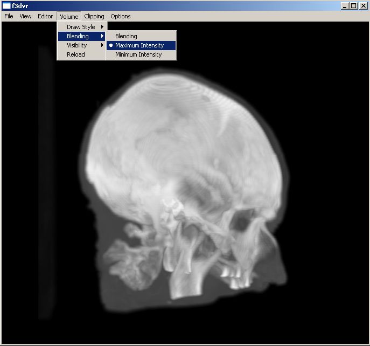Screen dimensions: 370x346
Task: Maximize the f3dvr window
Action: point(354,6)
